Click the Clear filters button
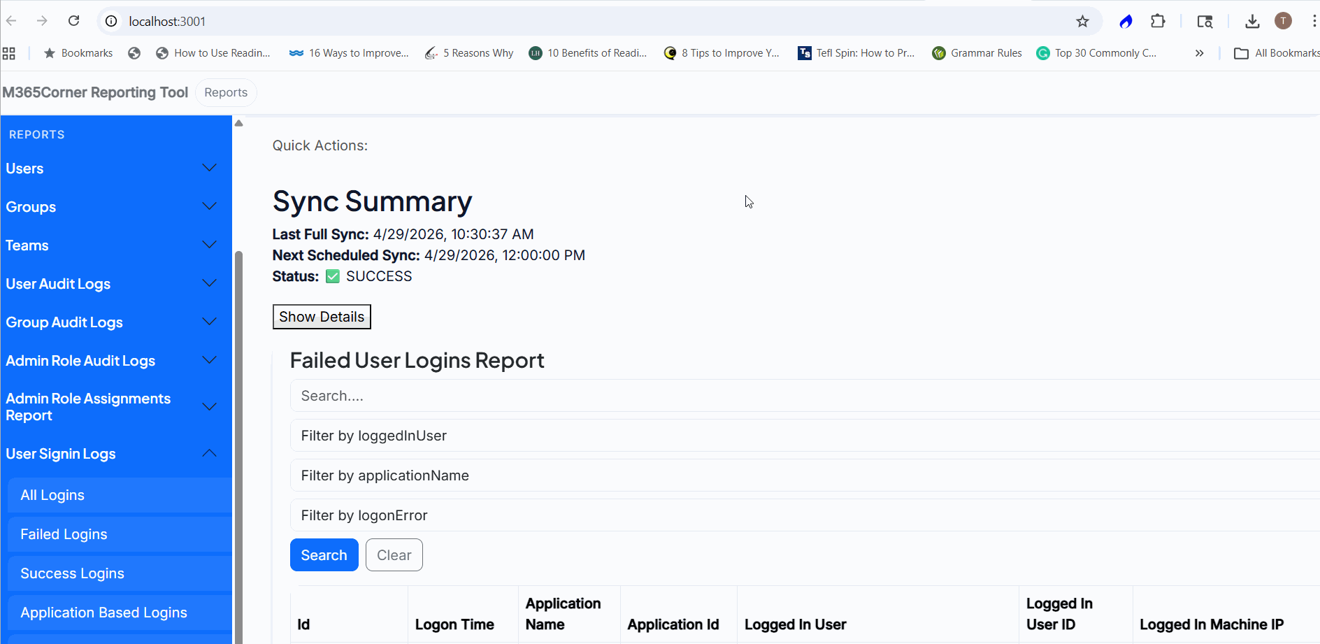This screenshot has height=644, width=1320. tap(394, 555)
